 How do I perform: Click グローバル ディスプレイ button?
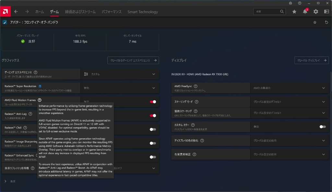click(311, 60)
